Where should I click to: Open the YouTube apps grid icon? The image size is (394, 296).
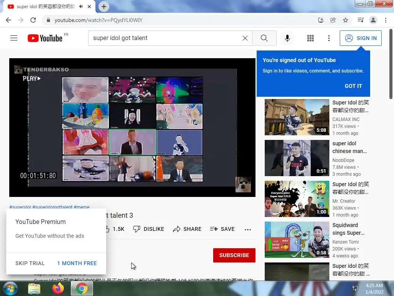(311, 38)
